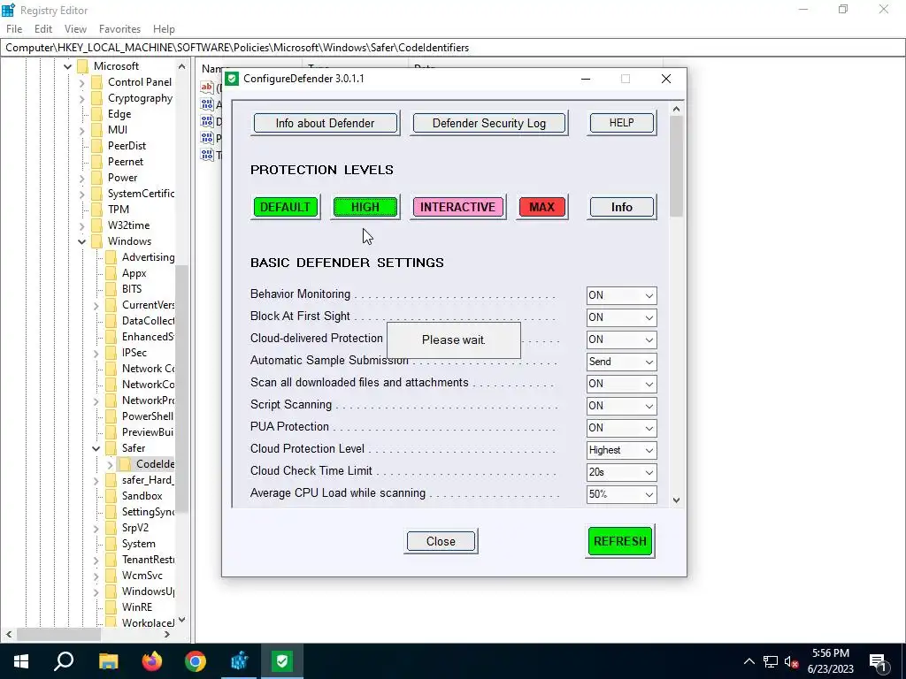Click the Info button for protection levels
The image size is (906, 679).
[622, 207]
